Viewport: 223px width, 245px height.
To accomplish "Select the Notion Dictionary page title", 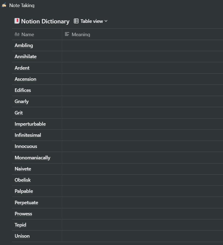I will 45,21.
